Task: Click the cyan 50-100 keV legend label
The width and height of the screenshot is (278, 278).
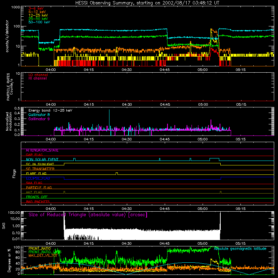Action: pos(39,22)
